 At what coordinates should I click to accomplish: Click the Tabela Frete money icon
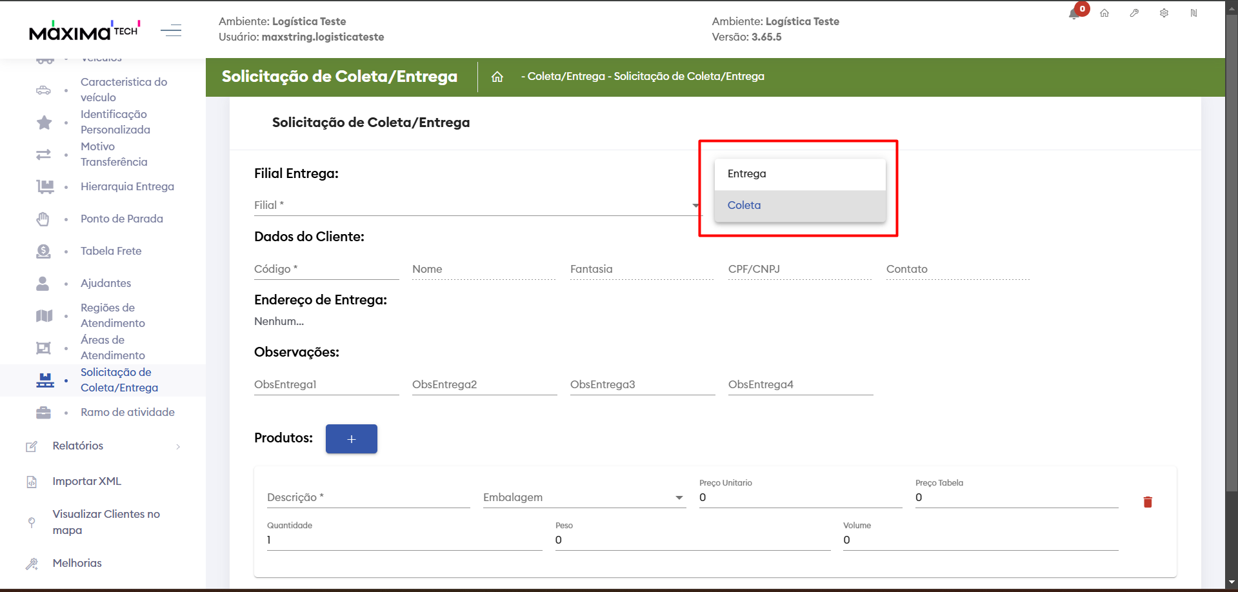tap(43, 251)
